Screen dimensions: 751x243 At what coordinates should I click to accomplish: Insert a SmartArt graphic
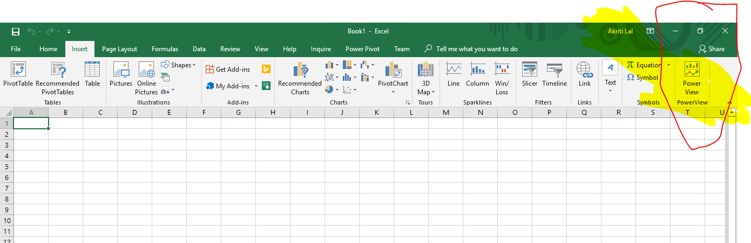(165, 78)
